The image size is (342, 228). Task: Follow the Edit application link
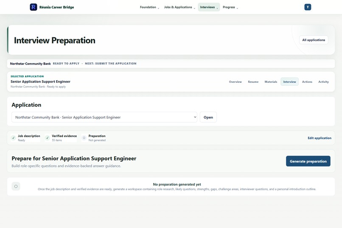[x=320, y=138]
